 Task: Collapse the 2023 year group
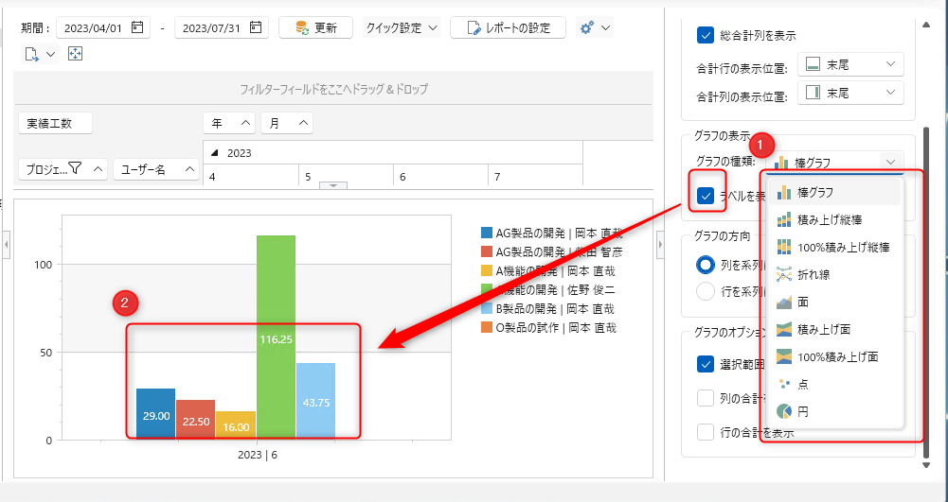(214, 152)
